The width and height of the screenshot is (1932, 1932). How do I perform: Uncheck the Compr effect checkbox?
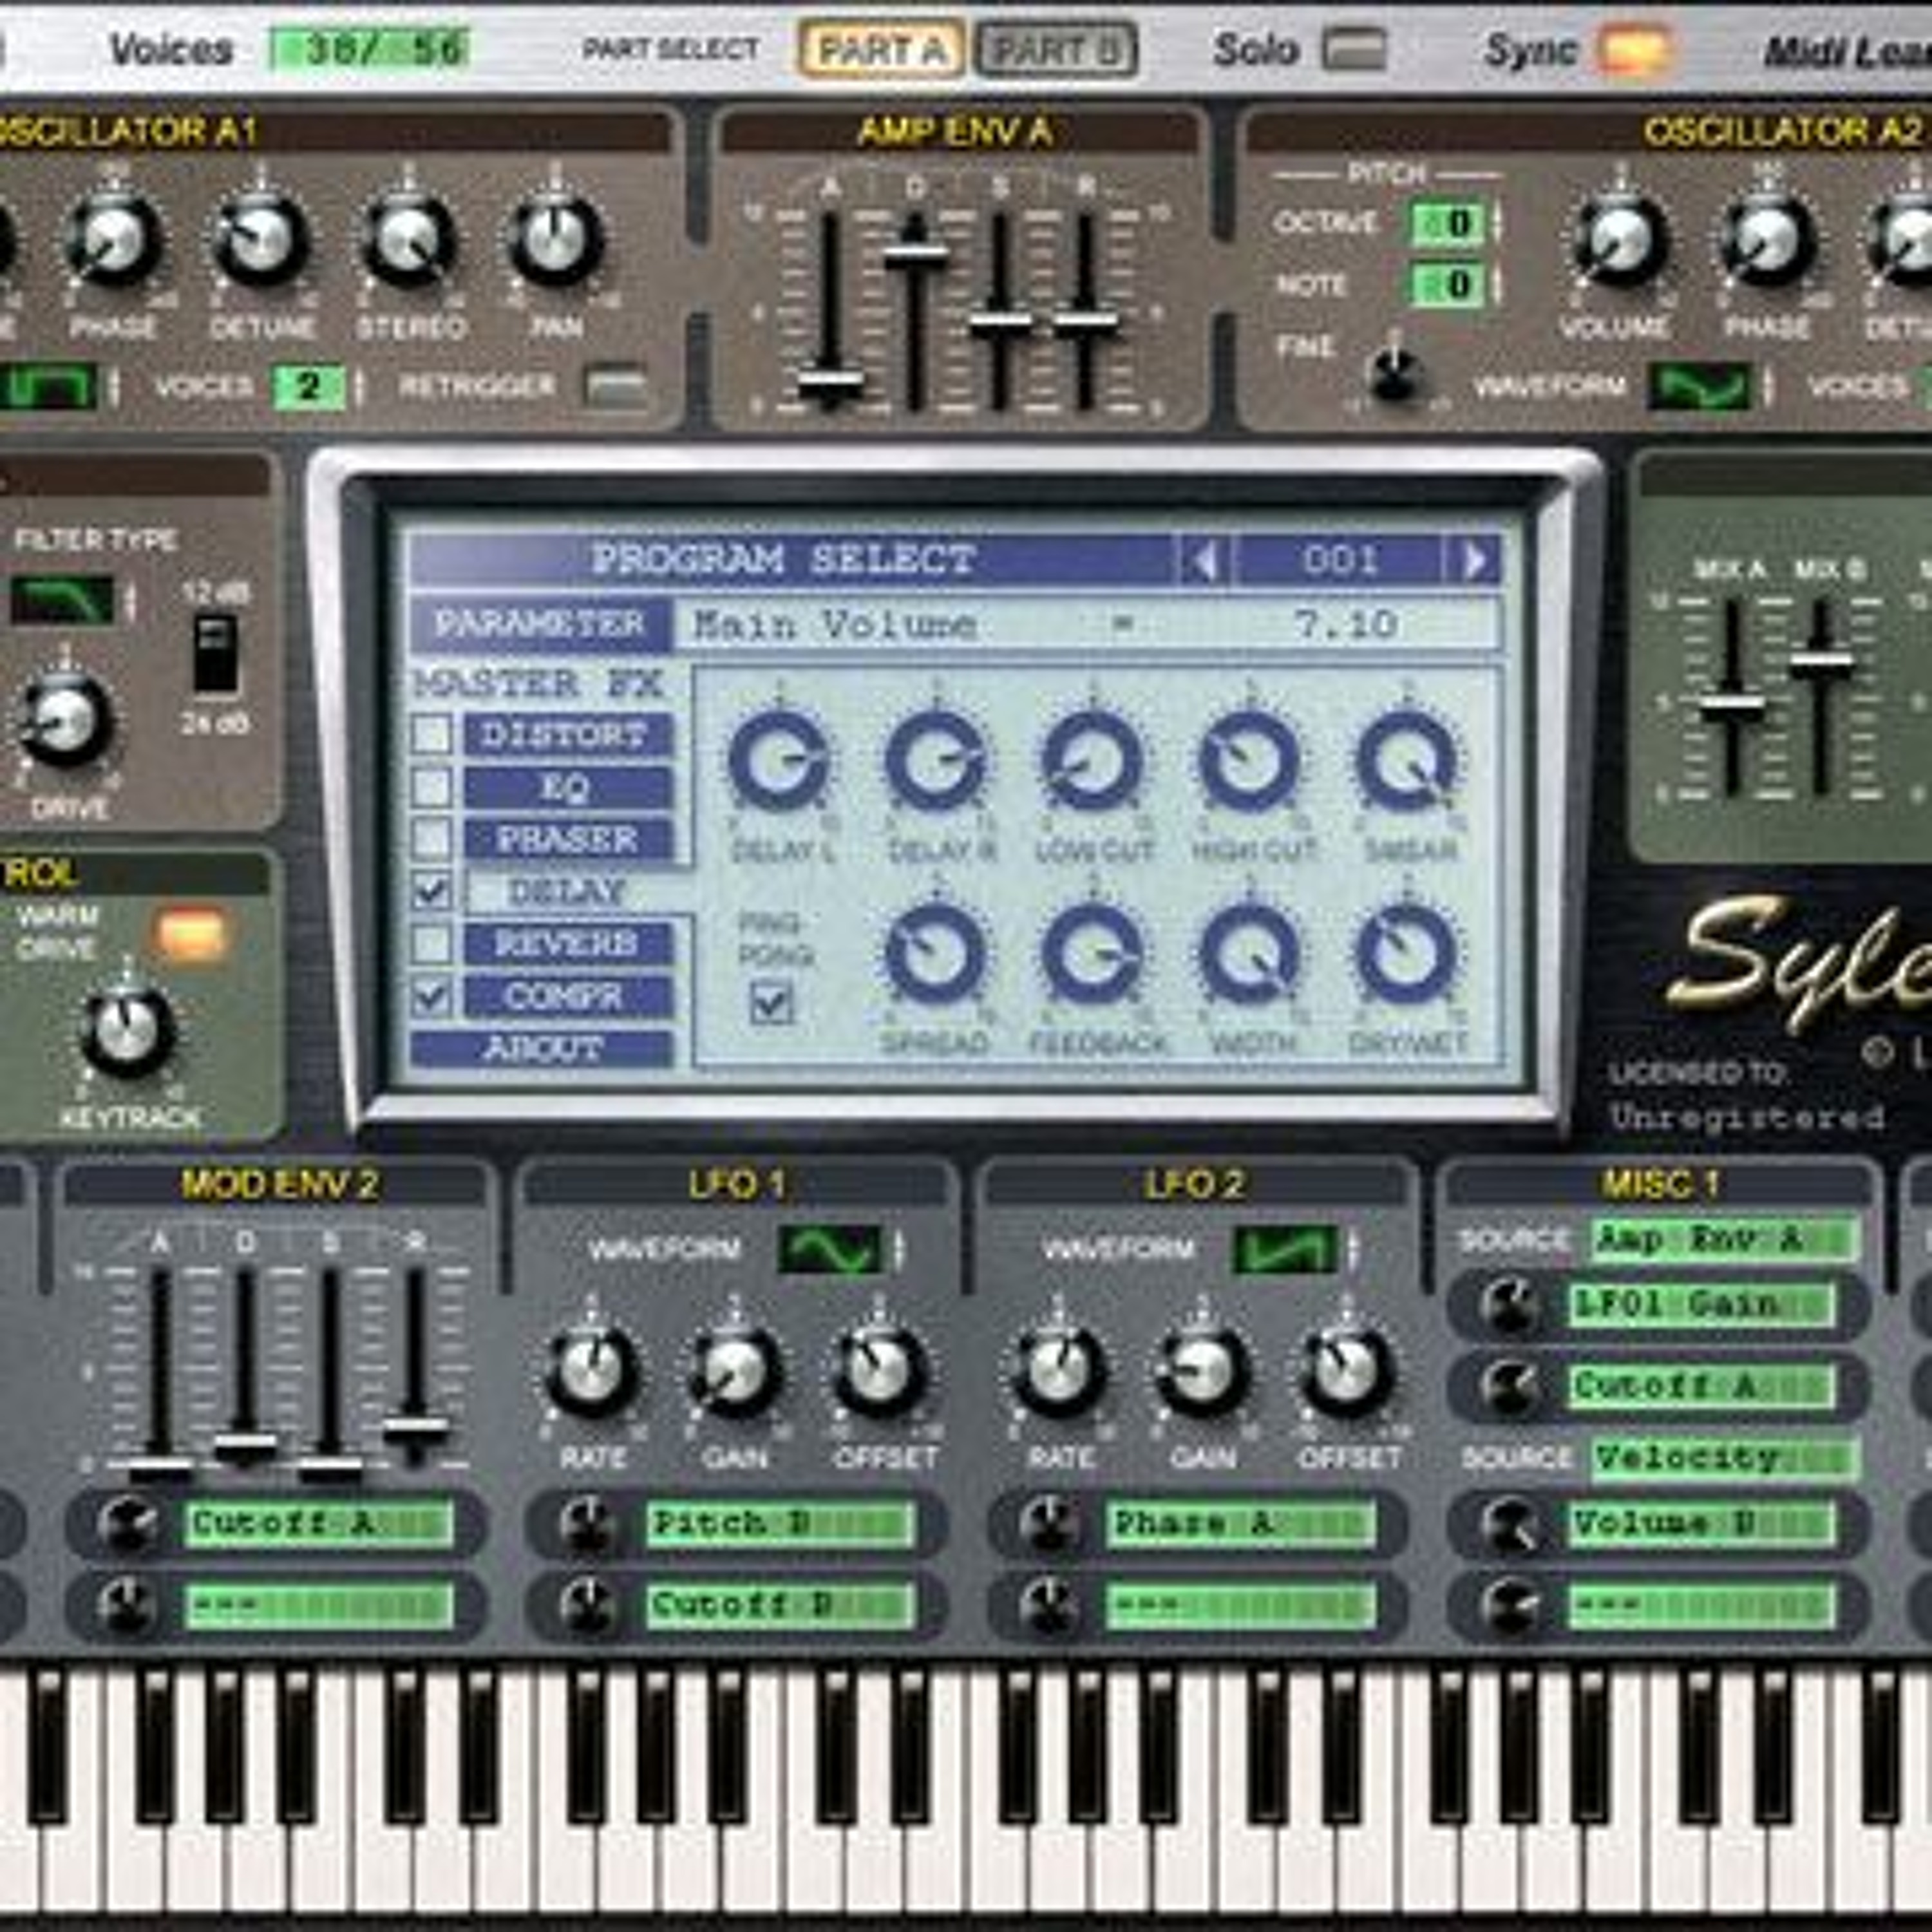432,996
